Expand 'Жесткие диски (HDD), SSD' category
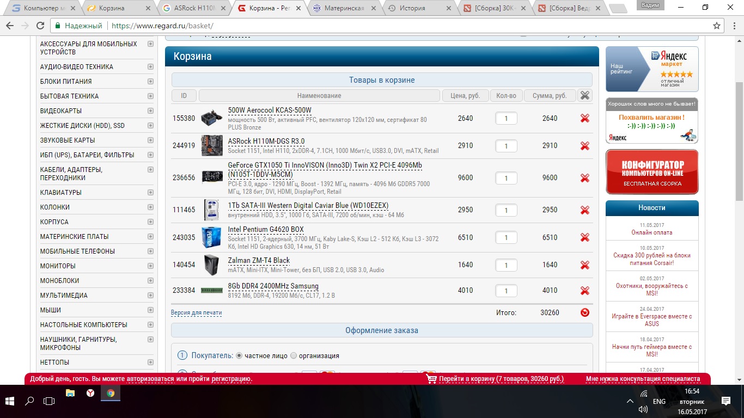The image size is (744, 418). click(150, 126)
